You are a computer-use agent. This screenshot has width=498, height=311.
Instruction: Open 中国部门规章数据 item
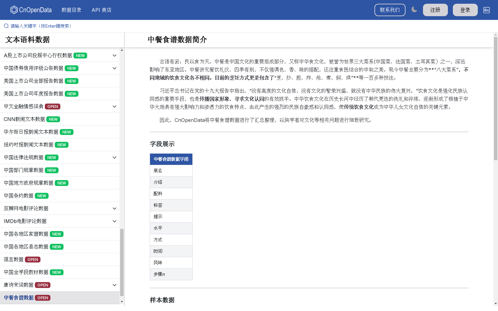(x=60, y=170)
